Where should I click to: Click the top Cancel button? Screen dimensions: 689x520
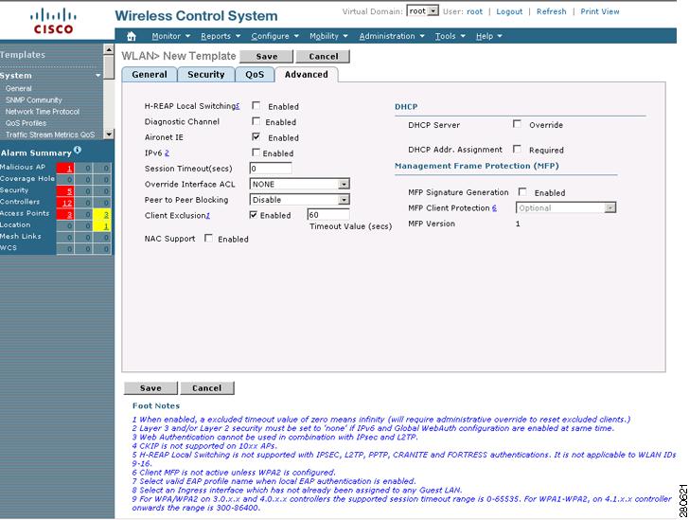coord(324,56)
